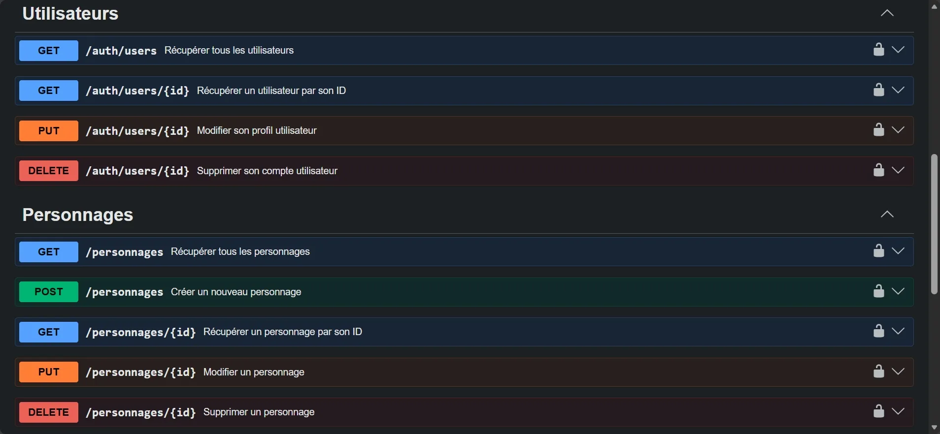Click the lock icon on GET /auth/users
The image size is (940, 434).
point(879,50)
